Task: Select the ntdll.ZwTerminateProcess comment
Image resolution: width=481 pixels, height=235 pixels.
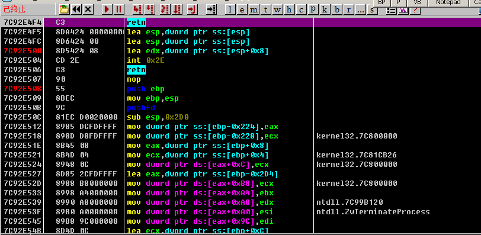Action: pyautogui.click(x=373, y=212)
